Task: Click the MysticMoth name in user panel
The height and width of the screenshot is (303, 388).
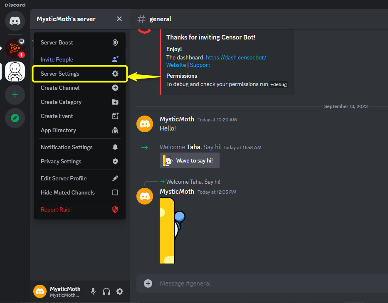Action: 65,289
